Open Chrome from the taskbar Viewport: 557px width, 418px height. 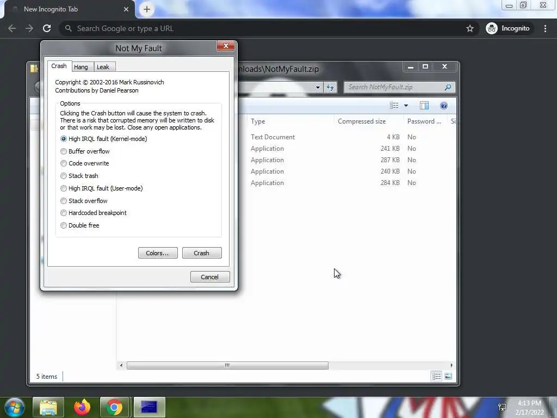[114, 407]
